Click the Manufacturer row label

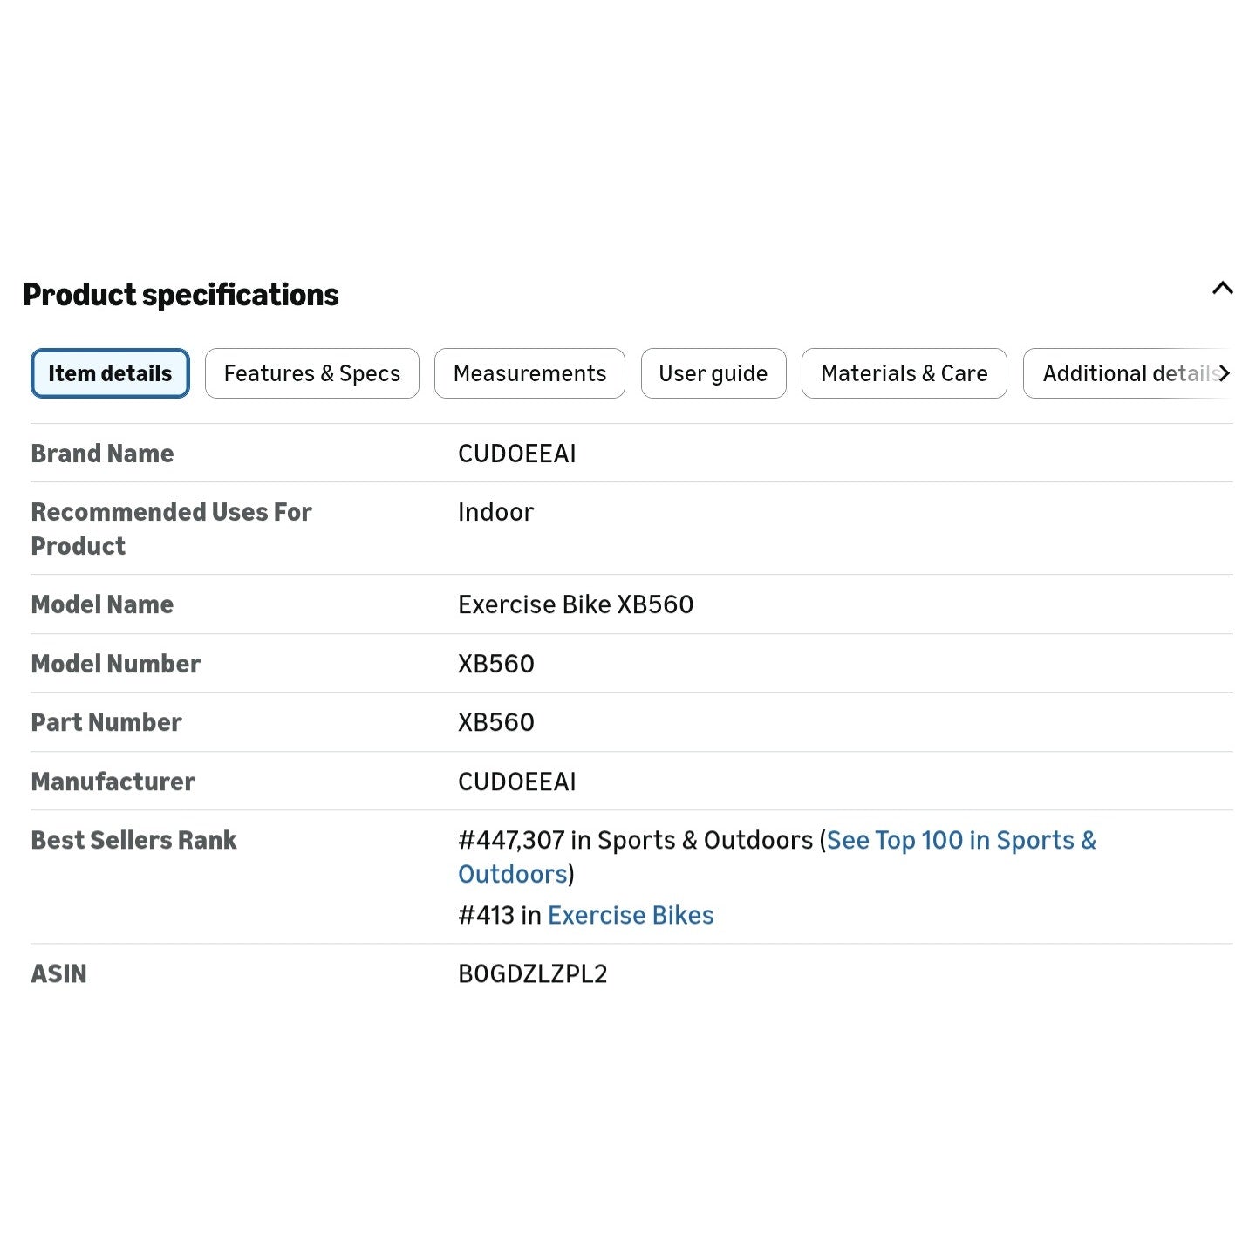pyautogui.click(x=113, y=782)
